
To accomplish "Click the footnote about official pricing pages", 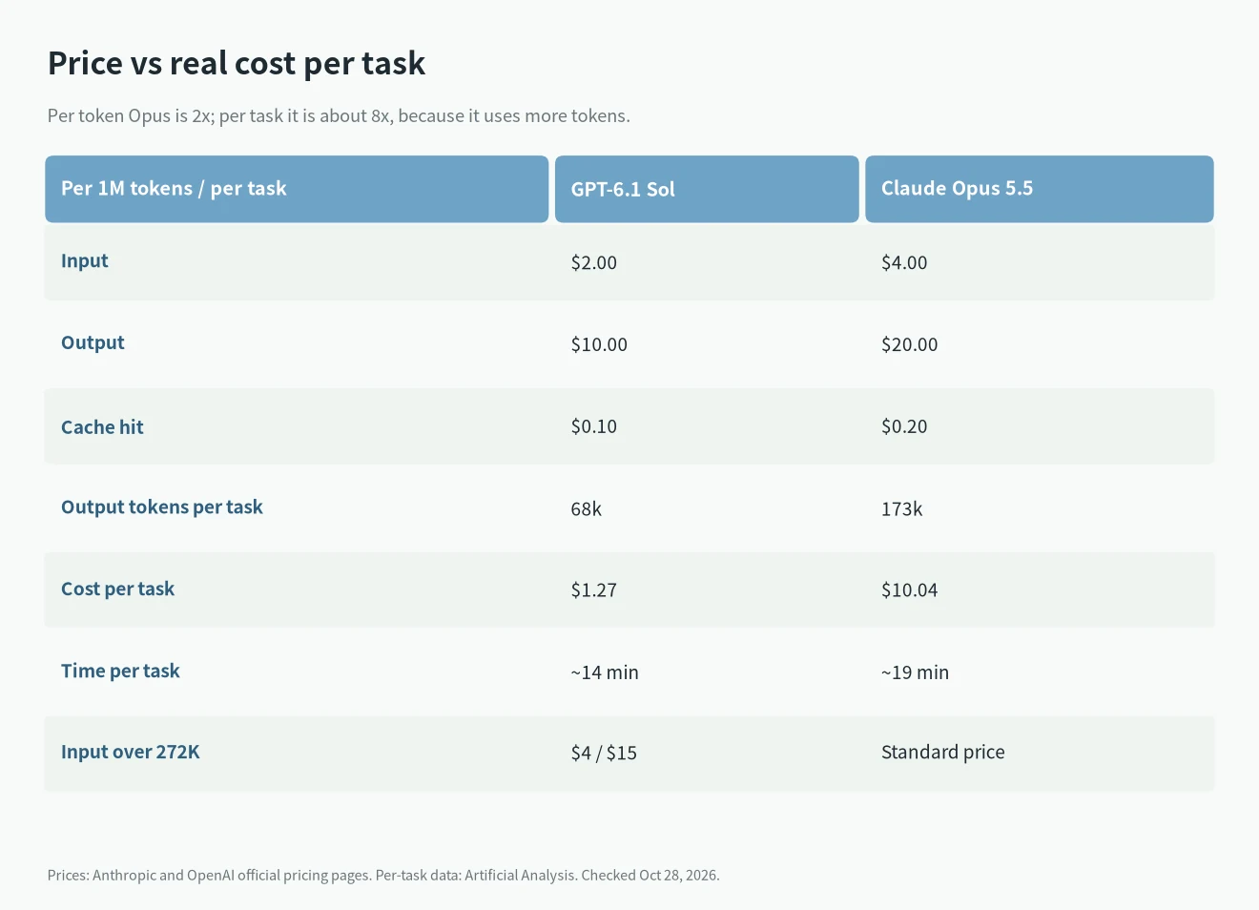I will pos(383,876).
